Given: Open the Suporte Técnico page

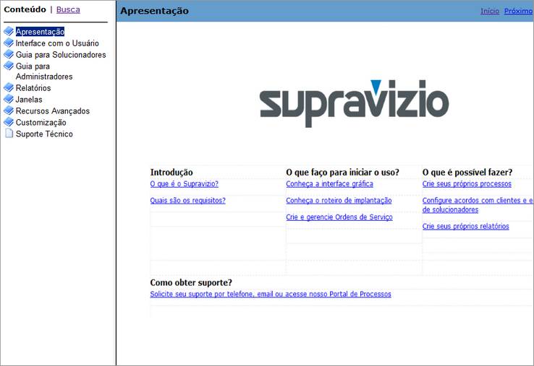Looking at the screenshot, I should pyautogui.click(x=44, y=134).
